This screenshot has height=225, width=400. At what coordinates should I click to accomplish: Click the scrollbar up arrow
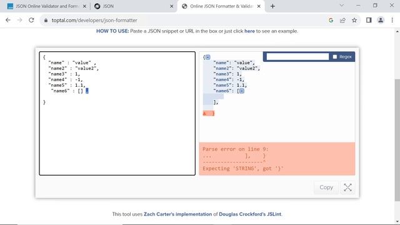[397, 32]
